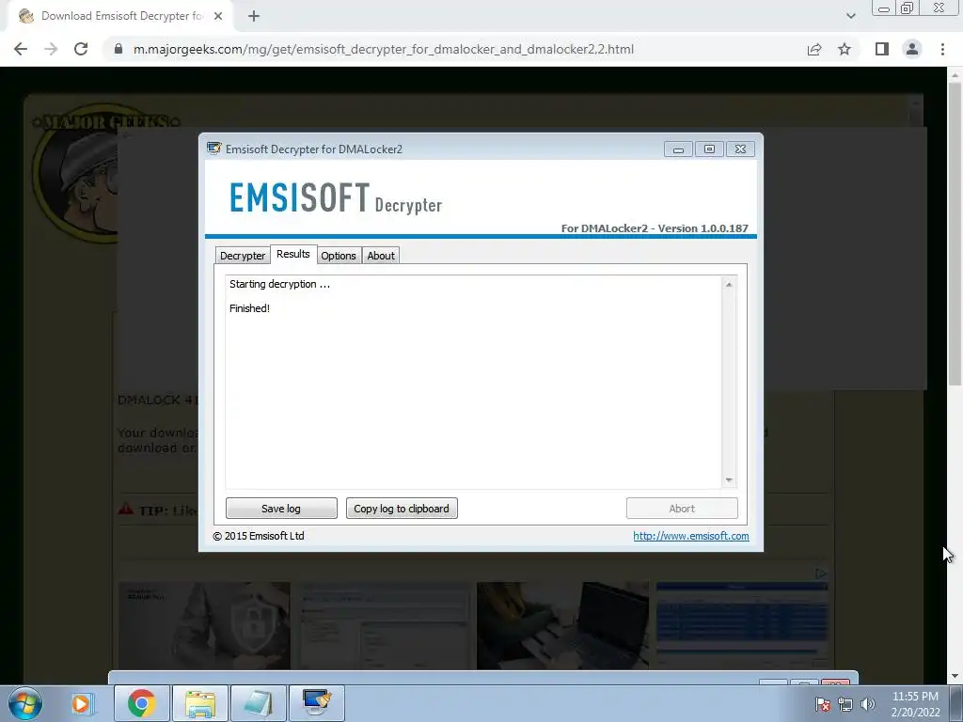This screenshot has height=722, width=963.
Task: Click the blue table ad thumbnail
Action: [742, 625]
